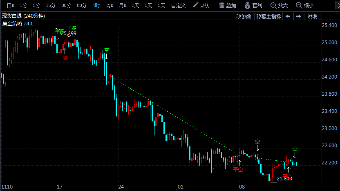The height and width of the screenshot is (191, 340).
Task: Zoom in with the 放大 magnifier
Action: [280, 5]
